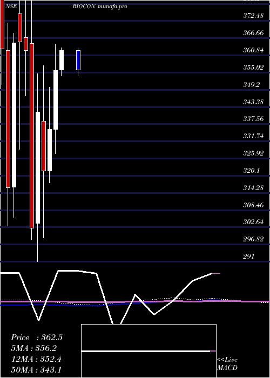This screenshot has height=378, width=270.
Task: Click the 296.82 price axis label
Action: (x=253, y=239)
